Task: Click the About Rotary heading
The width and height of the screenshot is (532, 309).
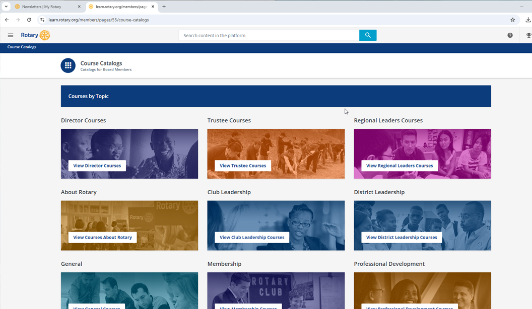Action: [79, 192]
